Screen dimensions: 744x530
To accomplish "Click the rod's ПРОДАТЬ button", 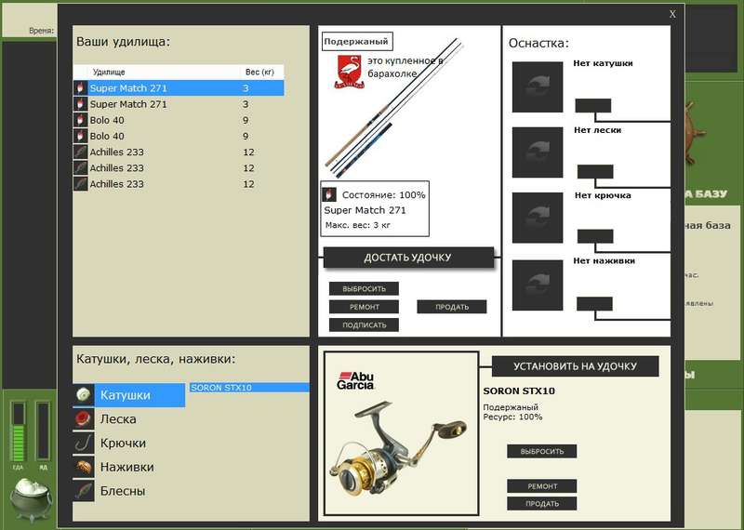I will tap(452, 307).
